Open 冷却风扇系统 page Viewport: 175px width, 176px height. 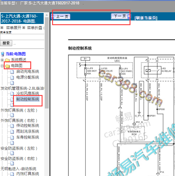pos(28,93)
